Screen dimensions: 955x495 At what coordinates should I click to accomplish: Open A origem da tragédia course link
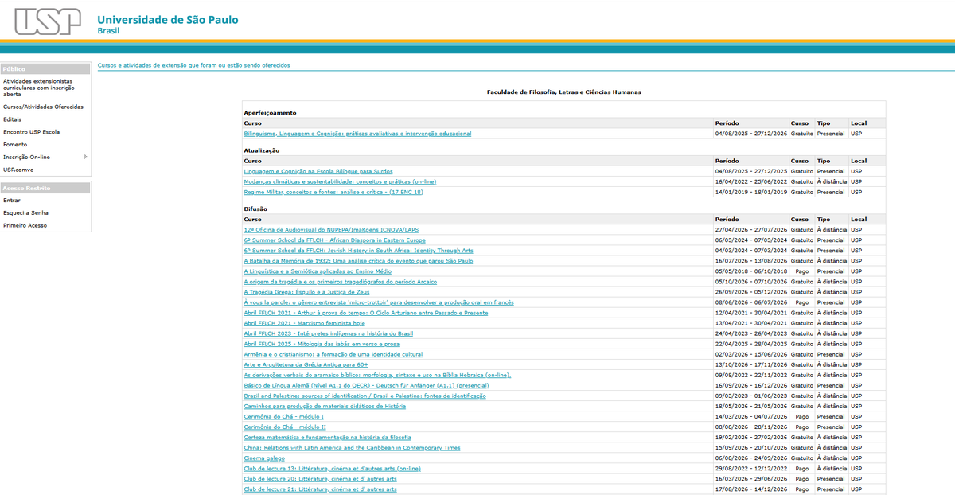click(340, 282)
